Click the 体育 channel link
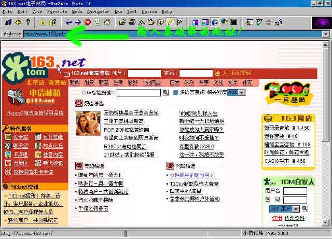 247,82
